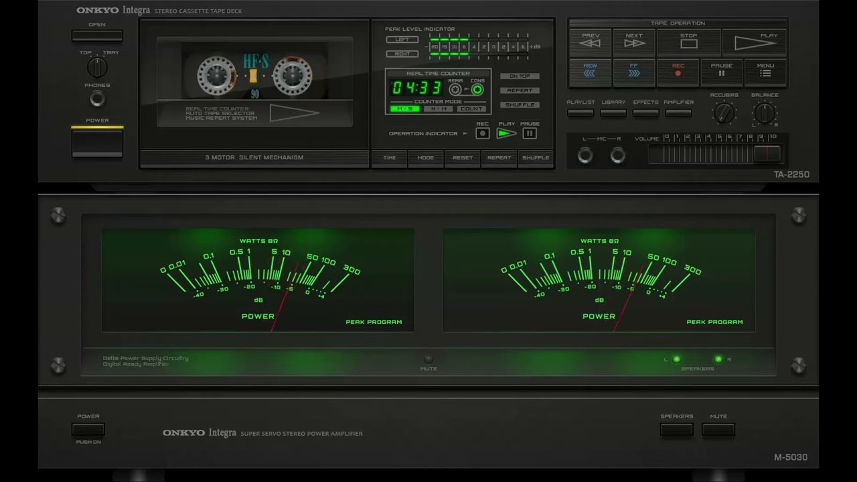Click the VOLUME slider handle

tap(767, 153)
